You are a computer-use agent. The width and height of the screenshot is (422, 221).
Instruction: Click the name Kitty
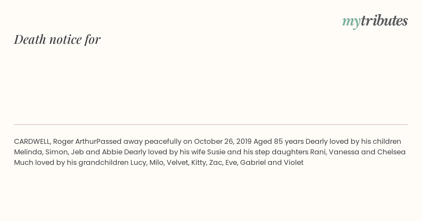click(x=199, y=163)
